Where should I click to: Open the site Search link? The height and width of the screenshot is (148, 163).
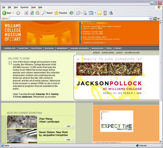coord(119,53)
